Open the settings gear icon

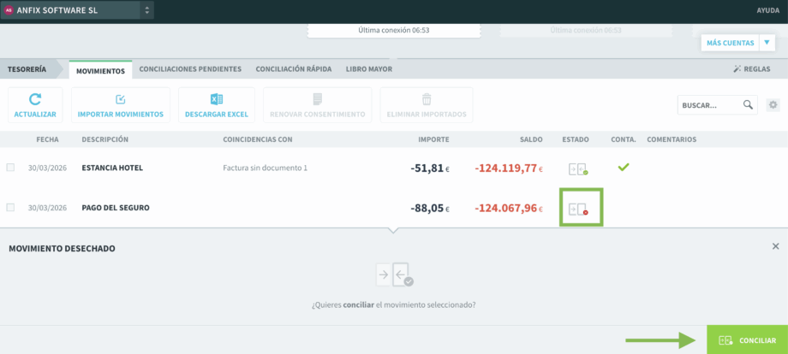click(773, 105)
